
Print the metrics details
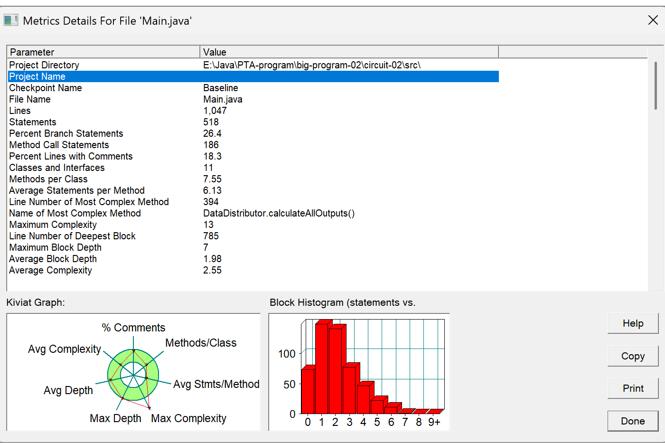633,388
